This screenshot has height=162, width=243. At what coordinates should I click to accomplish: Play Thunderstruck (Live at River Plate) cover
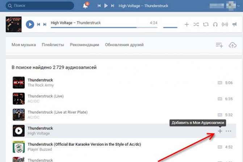click(18, 115)
